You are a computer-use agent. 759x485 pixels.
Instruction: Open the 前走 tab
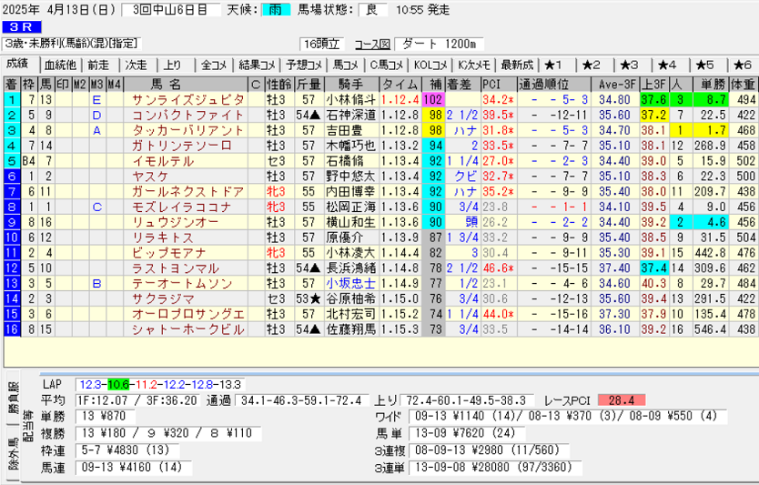98,65
